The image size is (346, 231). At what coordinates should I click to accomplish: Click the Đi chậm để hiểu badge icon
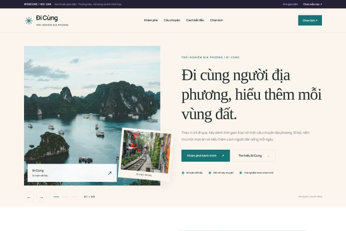(x=183, y=173)
